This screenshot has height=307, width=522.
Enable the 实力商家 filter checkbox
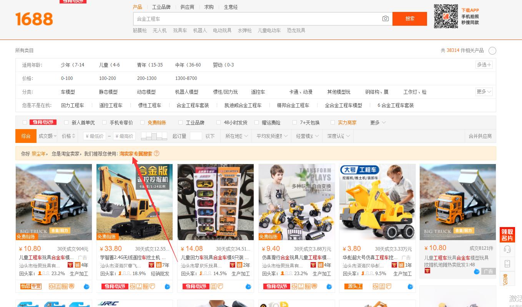tap(332, 122)
